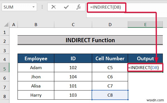This screenshot has height=103, width=167.
Task: Select empty Output cell beside C6
Action: (x=145, y=77)
